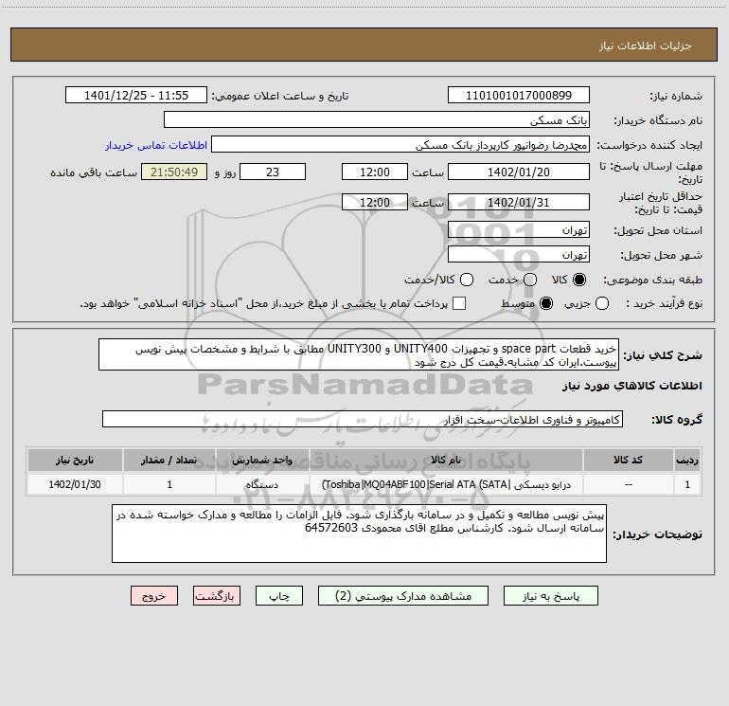Image resolution: width=729 pixels, height=706 pixels.
Task: Click the خروج exit button
Action: (x=154, y=596)
